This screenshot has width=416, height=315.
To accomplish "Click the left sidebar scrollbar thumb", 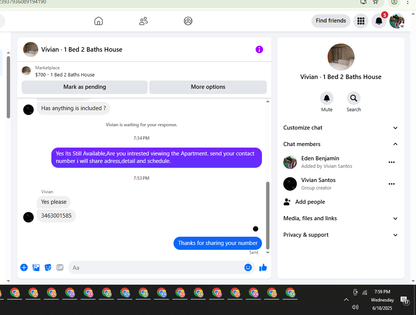I will coord(8,87).
